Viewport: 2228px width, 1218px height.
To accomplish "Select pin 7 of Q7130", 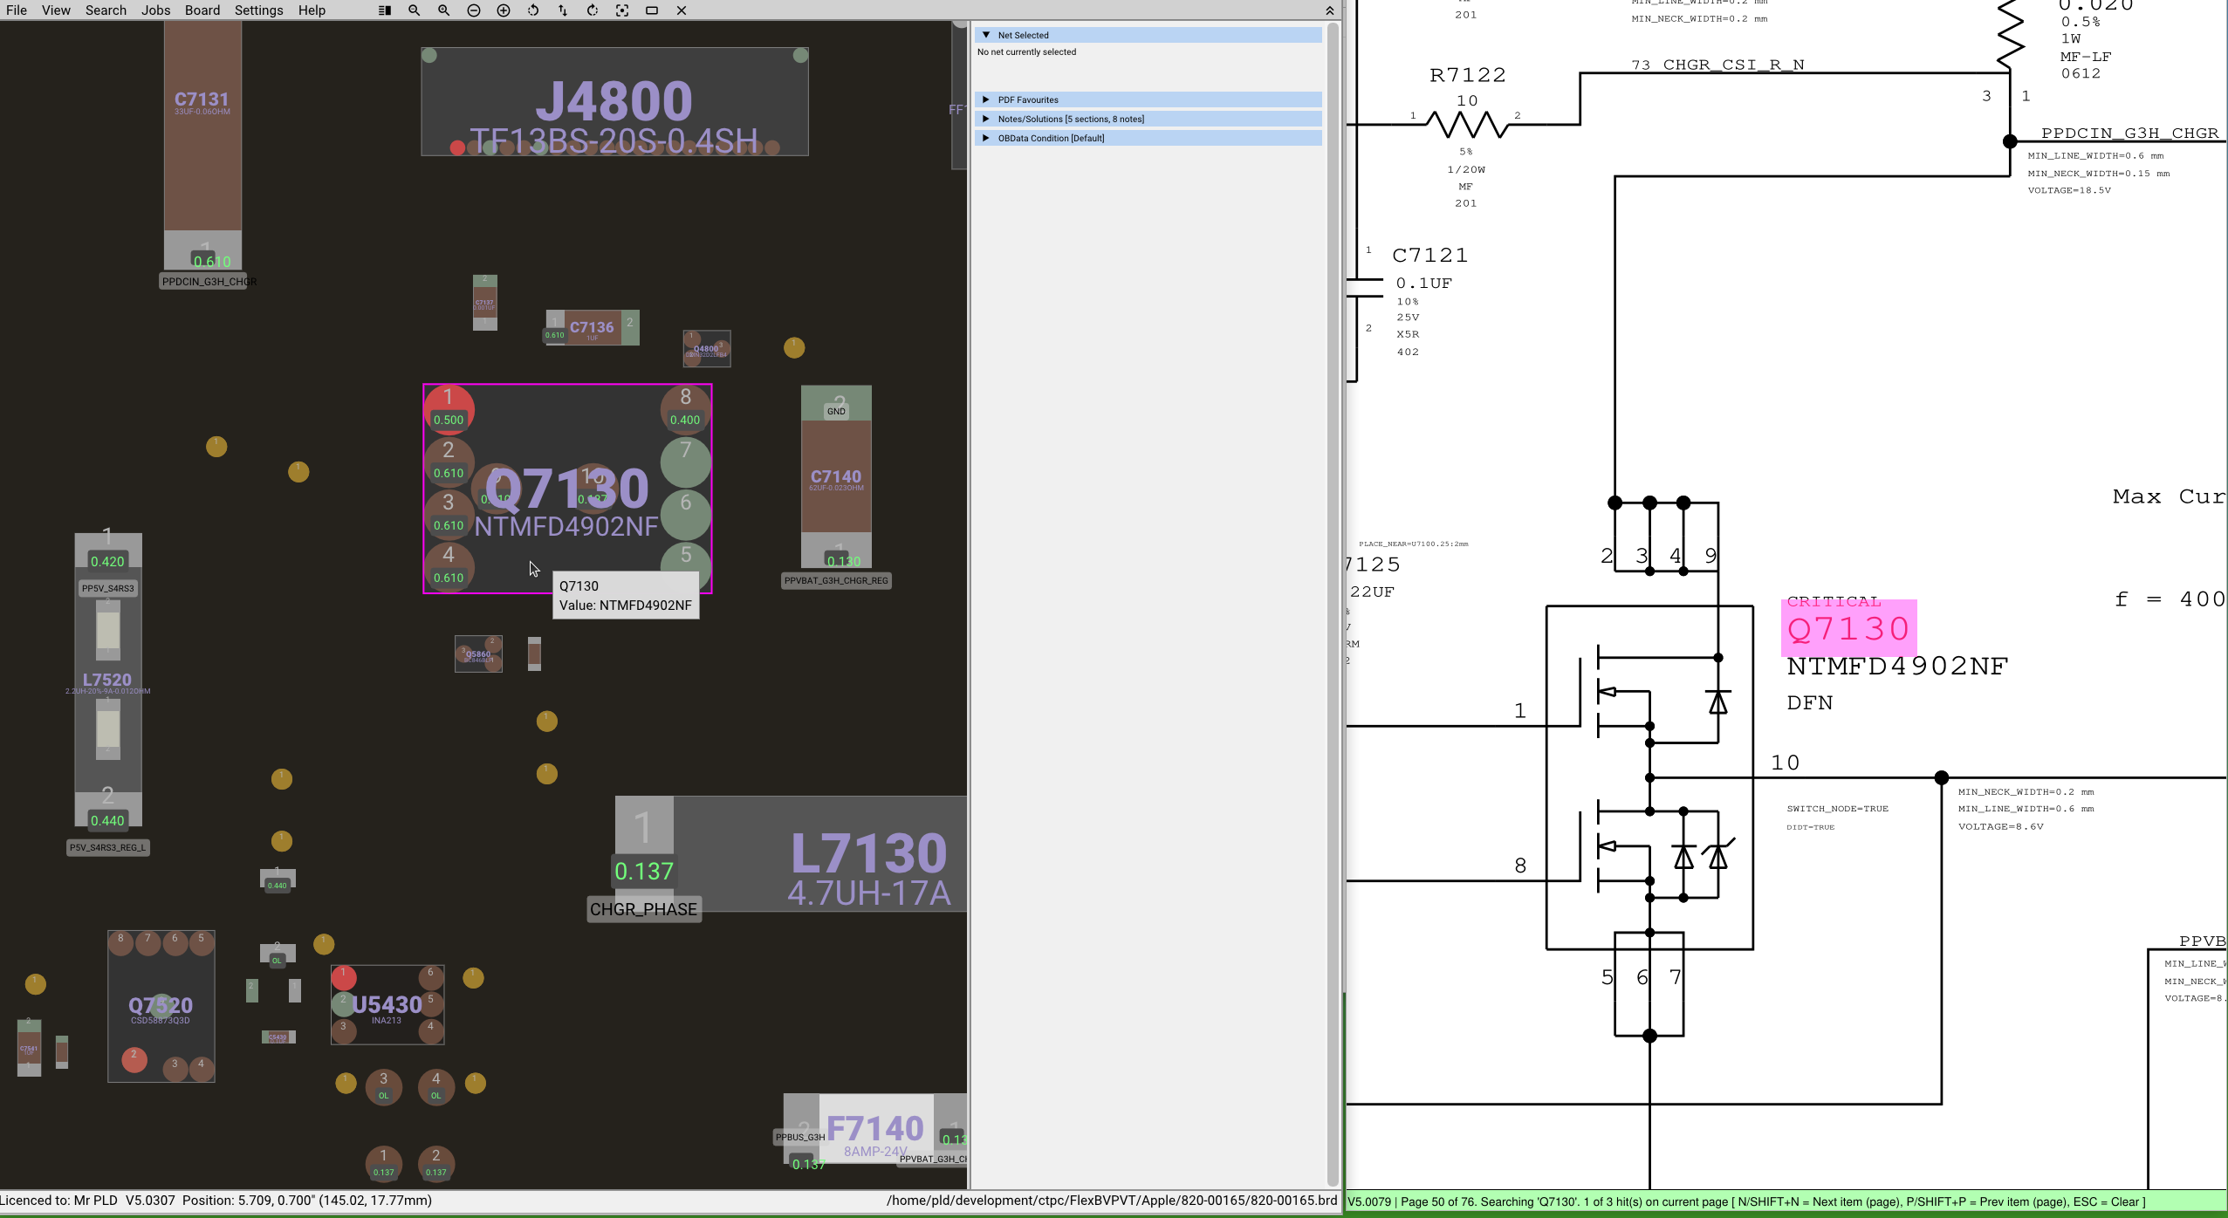I will 686,462.
